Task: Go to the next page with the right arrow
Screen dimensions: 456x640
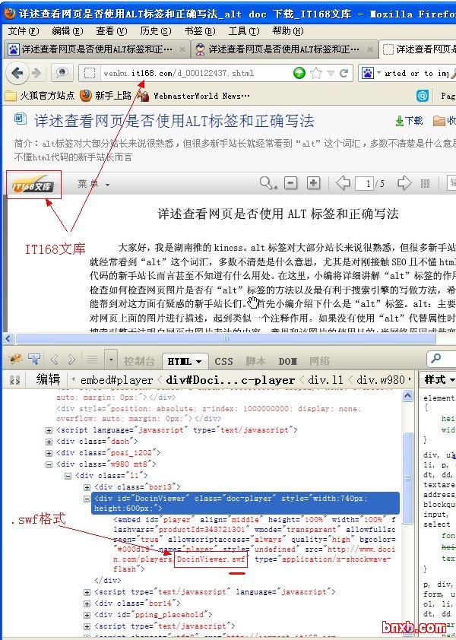Action: pos(404,183)
